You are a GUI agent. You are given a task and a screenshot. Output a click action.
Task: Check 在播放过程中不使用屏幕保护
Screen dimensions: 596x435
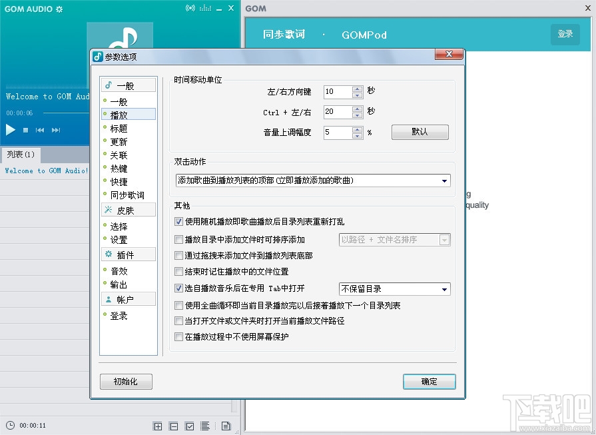(x=179, y=338)
